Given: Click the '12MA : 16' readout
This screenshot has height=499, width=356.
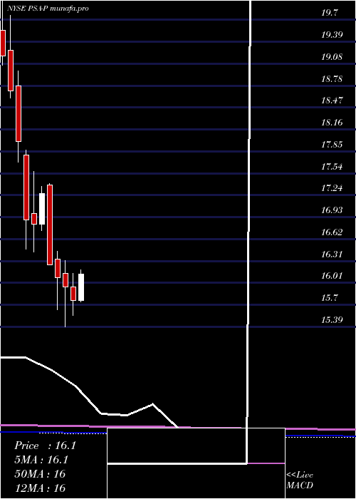Looking at the screenshot, I should (40, 488).
